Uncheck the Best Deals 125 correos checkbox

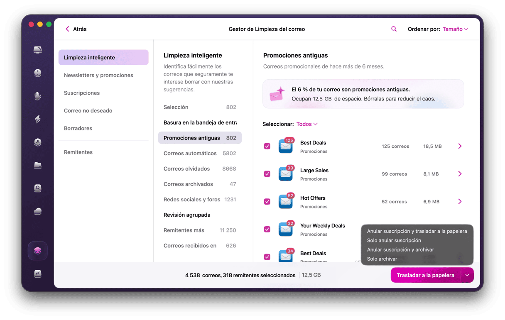coord(267,146)
